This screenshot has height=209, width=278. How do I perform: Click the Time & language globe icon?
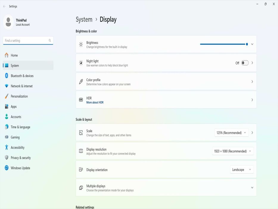tap(7, 127)
